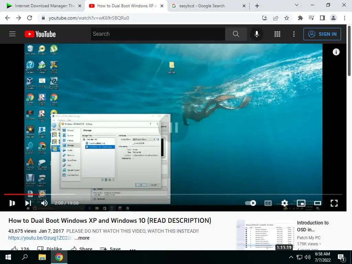Click the video progress bar
Viewport: 352px width, 264px height.
[x=173, y=195]
